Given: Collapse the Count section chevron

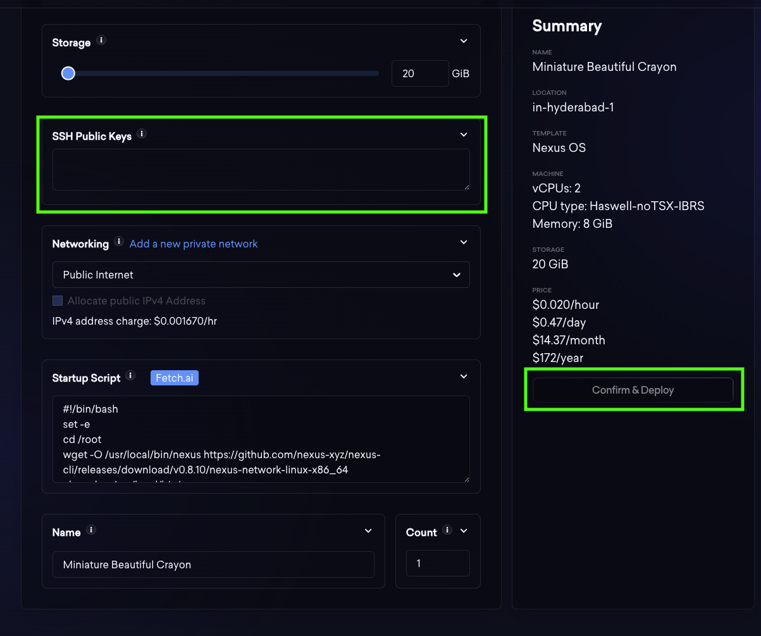Looking at the screenshot, I should (x=464, y=531).
